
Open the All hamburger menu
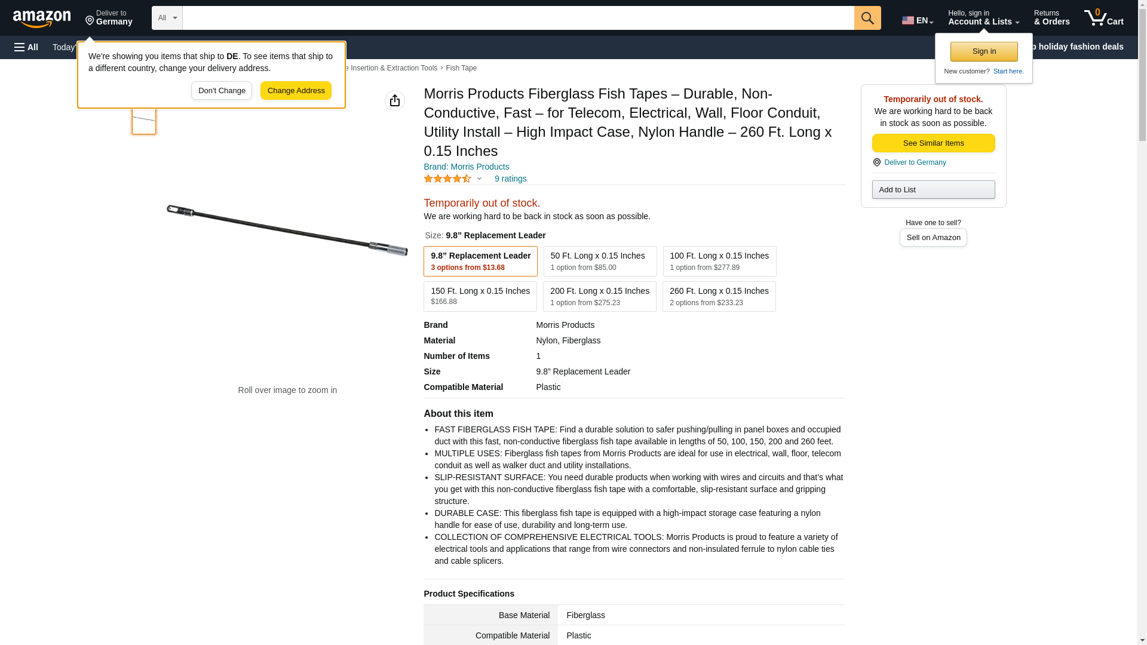(26, 47)
